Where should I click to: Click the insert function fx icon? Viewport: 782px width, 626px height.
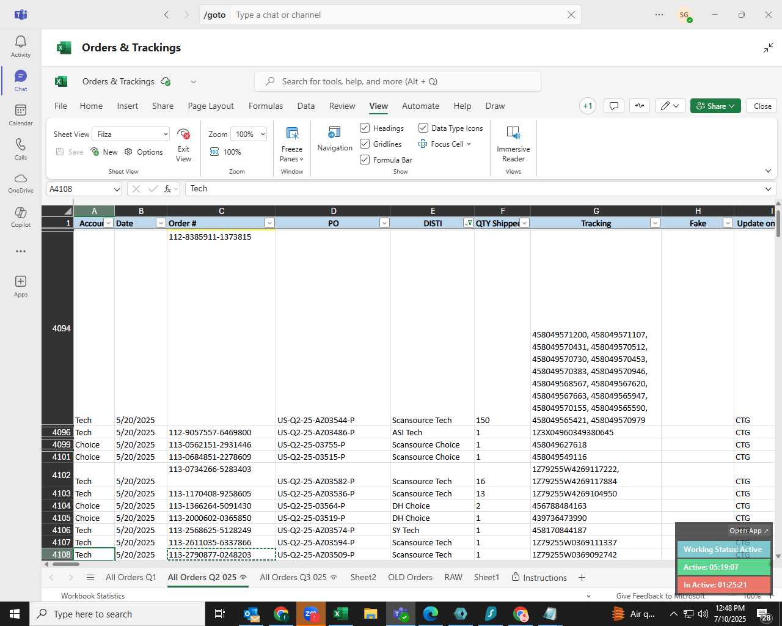click(x=167, y=189)
